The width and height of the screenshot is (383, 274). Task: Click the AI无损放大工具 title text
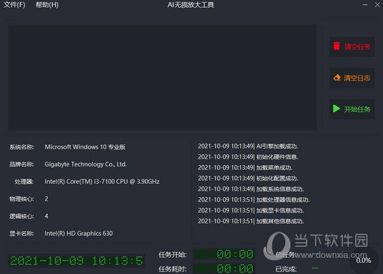tap(191, 5)
